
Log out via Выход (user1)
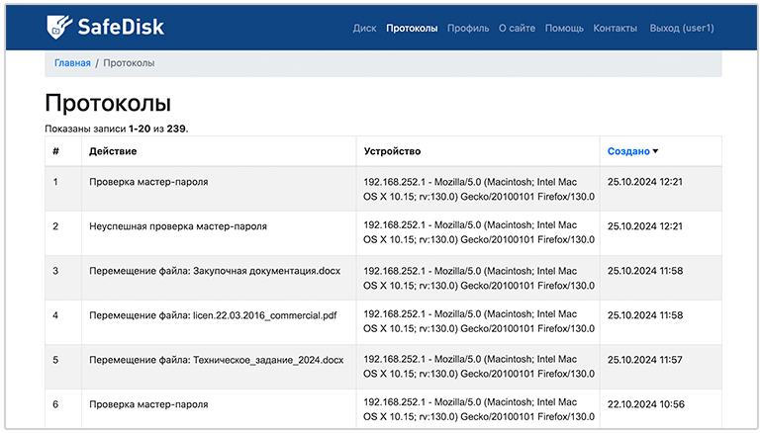click(682, 29)
